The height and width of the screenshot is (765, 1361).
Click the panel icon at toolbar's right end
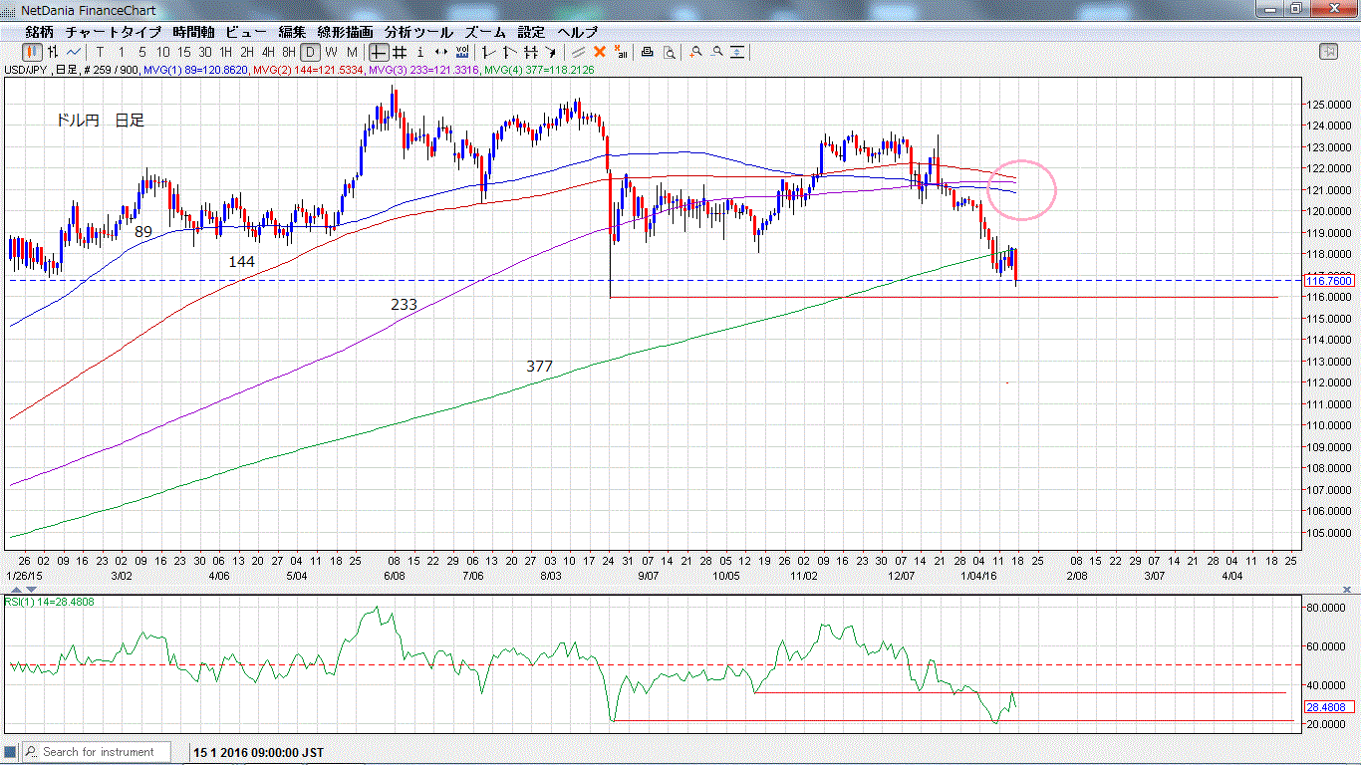point(1328,52)
